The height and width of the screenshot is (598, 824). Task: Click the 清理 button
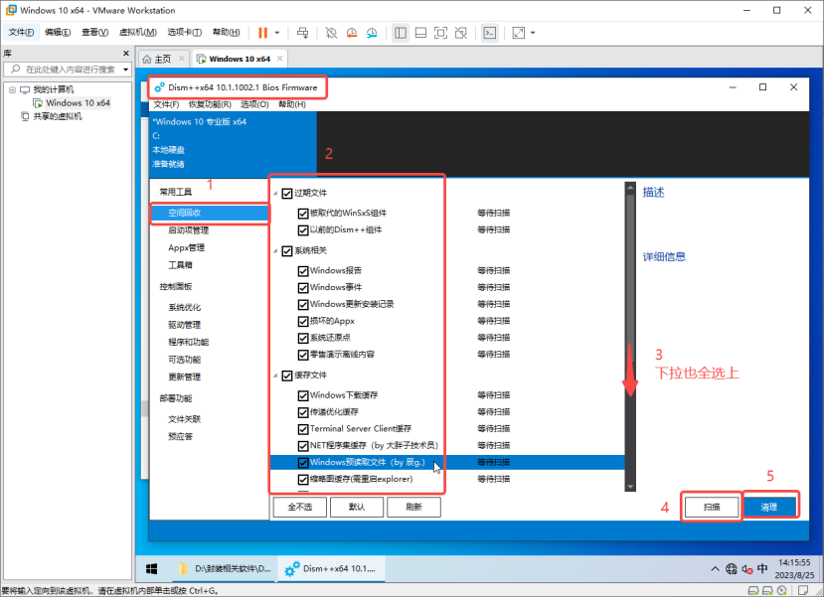(769, 508)
